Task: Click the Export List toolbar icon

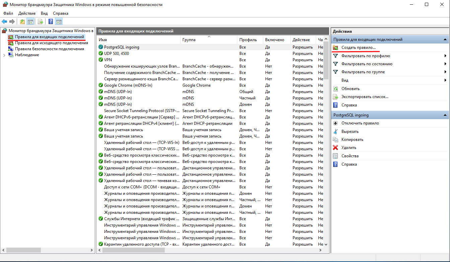Action: point(41,22)
